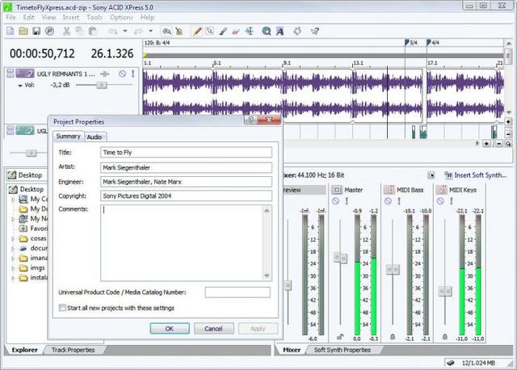The image size is (517, 370).
Task: Open the Redo history dropdown arrow
Action: (x=151, y=31)
